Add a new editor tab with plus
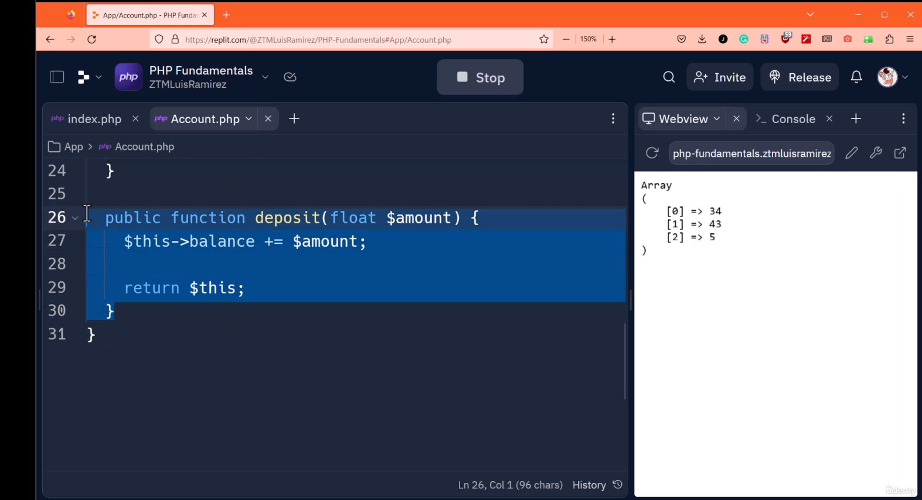Viewport: 922px width, 500px height. (294, 119)
